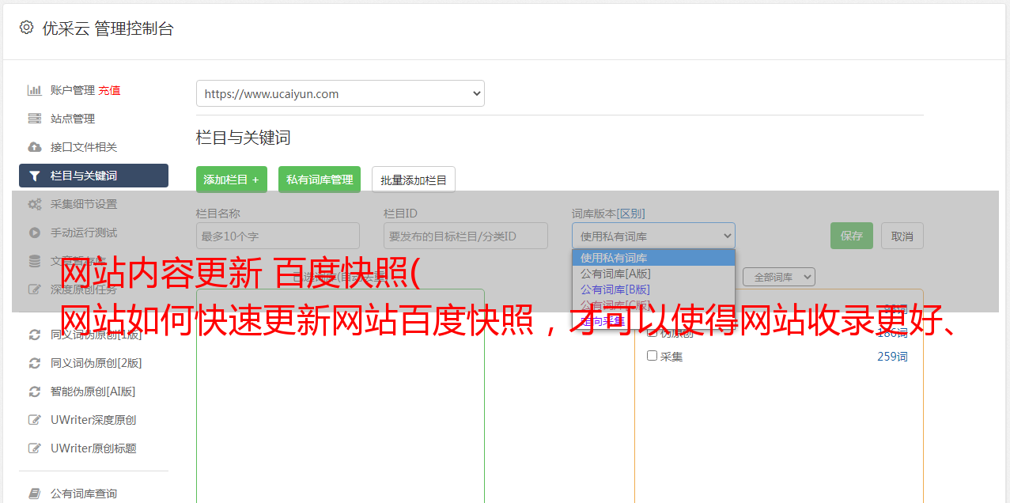Choose 公有词库[B版] in the dropdown list
1010x503 pixels.
653,289
